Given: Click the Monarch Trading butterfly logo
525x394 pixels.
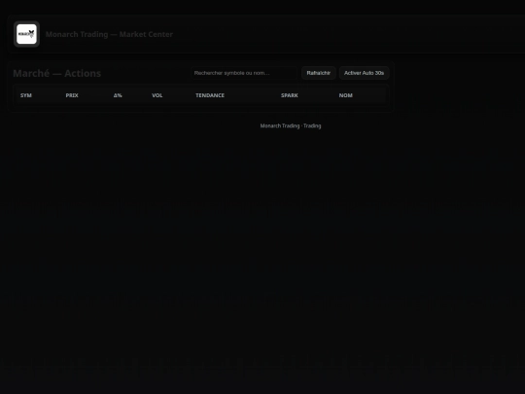Looking at the screenshot, I should point(27,34).
